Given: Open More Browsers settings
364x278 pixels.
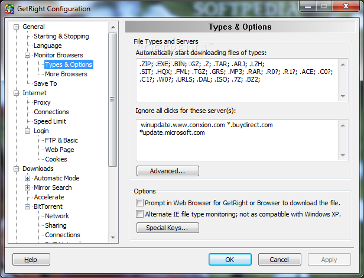Looking at the screenshot, I should (66, 74).
